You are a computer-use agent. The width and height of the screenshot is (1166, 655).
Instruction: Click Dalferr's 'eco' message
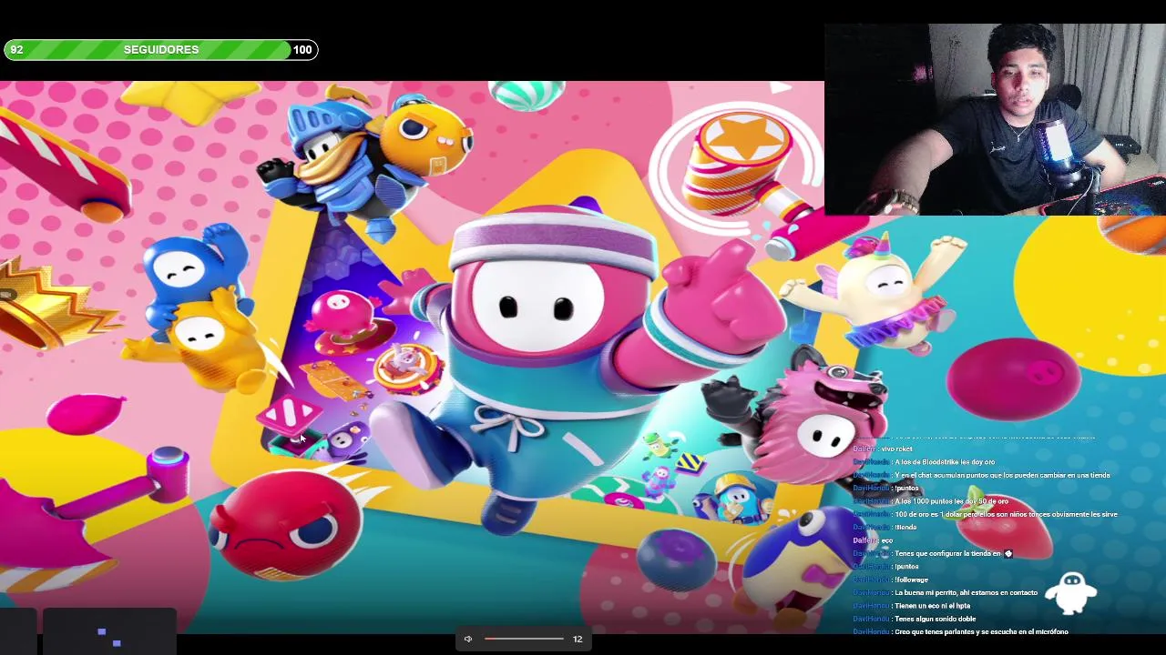tap(886, 540)
